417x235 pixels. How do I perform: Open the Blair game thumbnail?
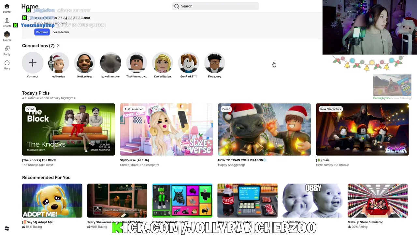pos(362,129)
